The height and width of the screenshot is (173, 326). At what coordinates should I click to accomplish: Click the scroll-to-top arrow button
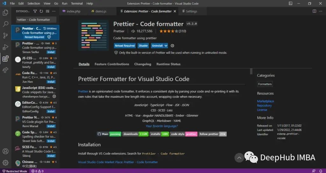click(x=239, y=158)
